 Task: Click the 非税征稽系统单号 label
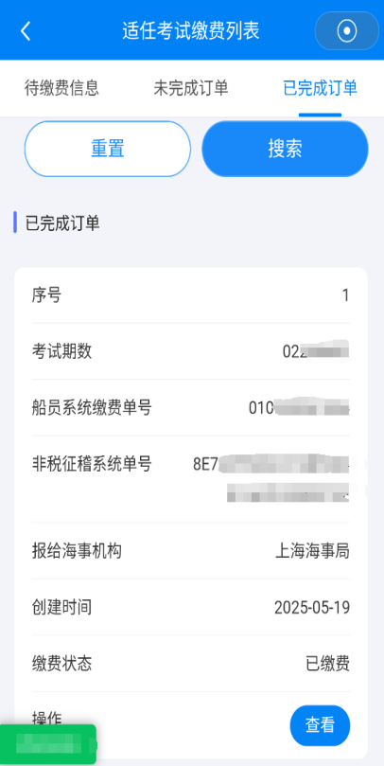[92, 464]
